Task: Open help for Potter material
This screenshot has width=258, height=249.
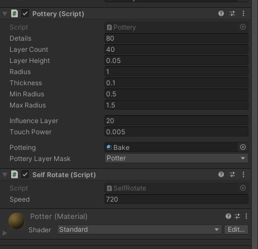Action: (228, 216)
